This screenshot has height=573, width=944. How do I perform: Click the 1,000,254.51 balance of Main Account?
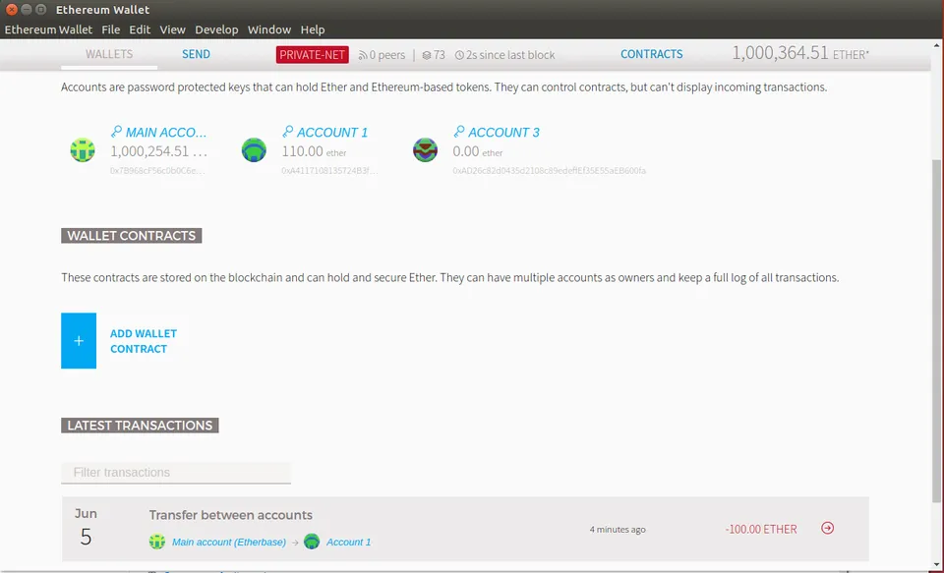(159, 151)
